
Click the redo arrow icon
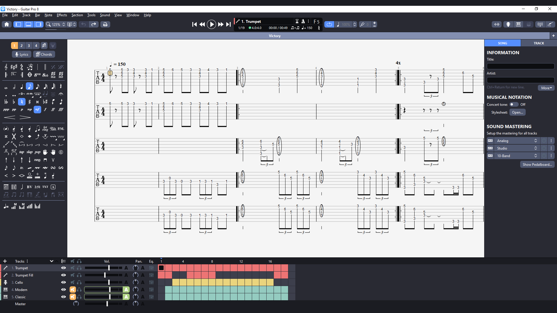click(x=93, y=24)
